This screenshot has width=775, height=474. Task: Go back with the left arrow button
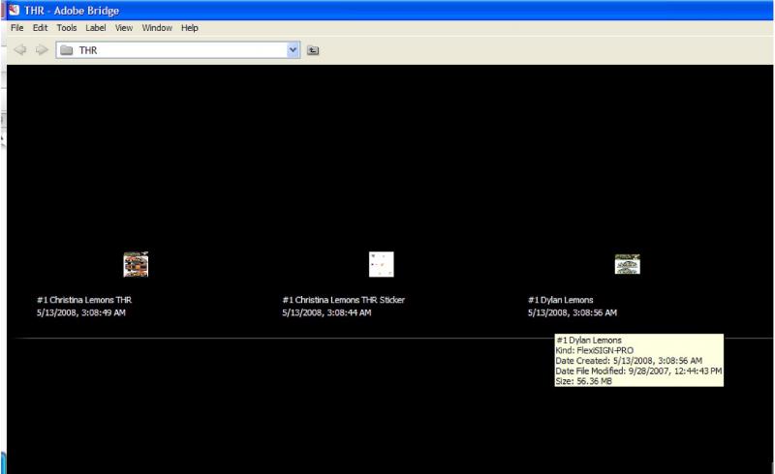(x=19, y=50)
